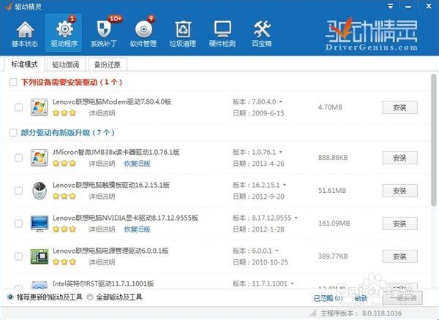
Task: Click the 一键安装 button at bottom
Action: (x=399, y=298)
